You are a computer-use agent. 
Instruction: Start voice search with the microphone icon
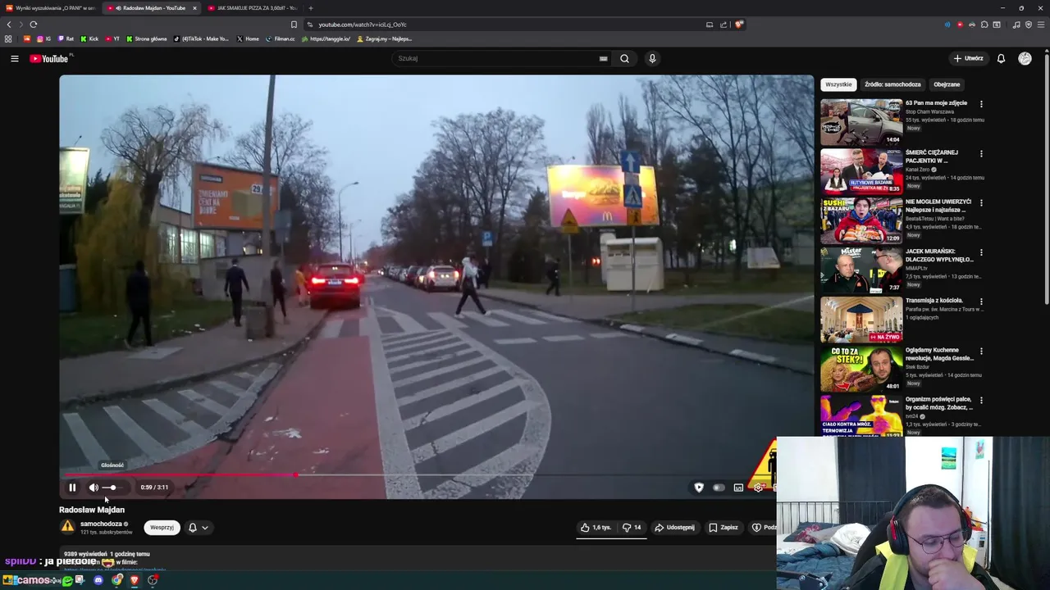pyautogui.click(x=652, y=58)
